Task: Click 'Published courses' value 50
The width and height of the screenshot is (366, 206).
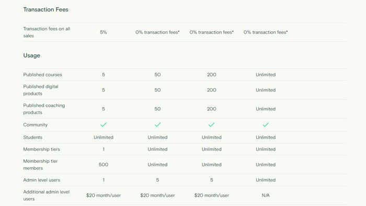Action: point(157,75)
